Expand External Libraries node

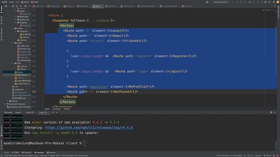(5, 104)
